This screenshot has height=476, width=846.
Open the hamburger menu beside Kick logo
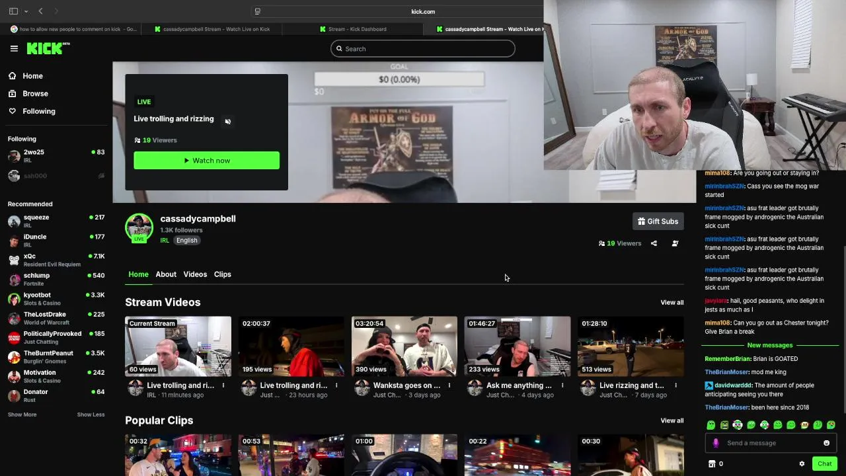14,48
